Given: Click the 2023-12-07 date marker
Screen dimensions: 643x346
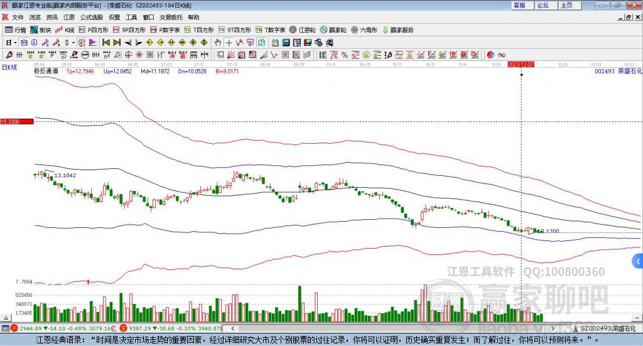Looking at the screenshot, I should [521, 64].
